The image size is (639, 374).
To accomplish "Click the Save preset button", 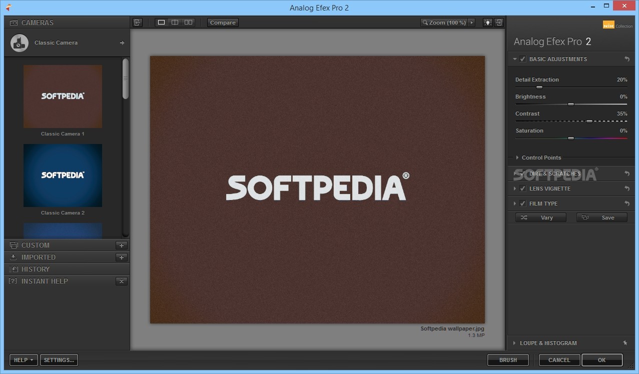I will [602, 217].
